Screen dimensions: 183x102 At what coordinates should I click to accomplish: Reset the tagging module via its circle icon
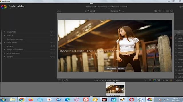(x=51, y=46)
